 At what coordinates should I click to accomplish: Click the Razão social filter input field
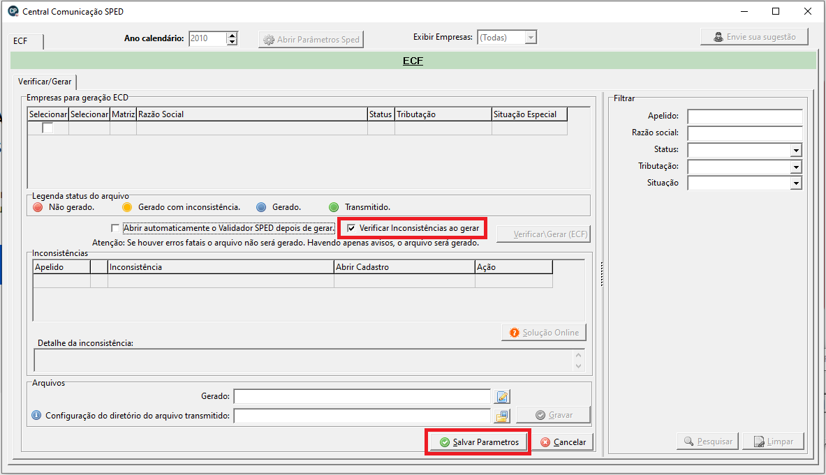click(745, 133)
